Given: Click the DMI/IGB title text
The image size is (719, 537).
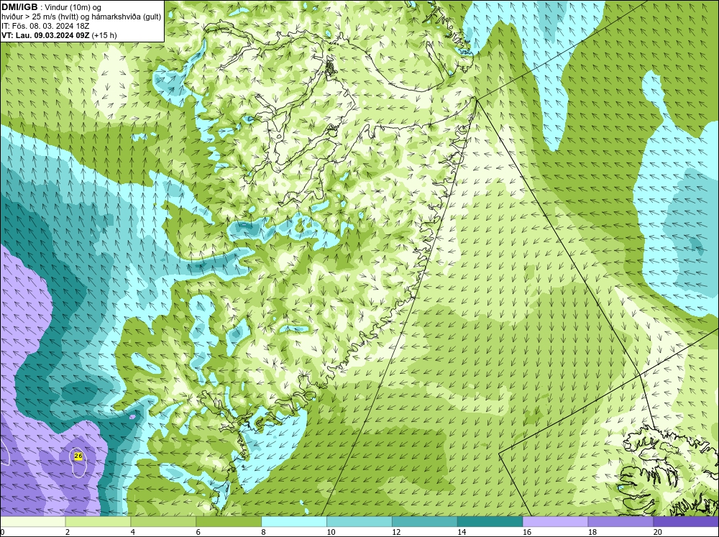Looking at the screenshot, I should pos(19,7).
